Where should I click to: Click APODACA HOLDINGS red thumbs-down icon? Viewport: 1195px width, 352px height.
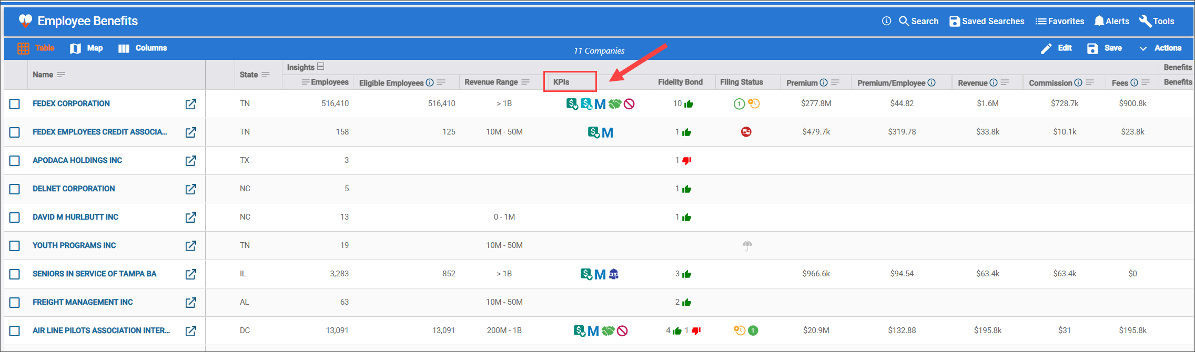[686, 161]
